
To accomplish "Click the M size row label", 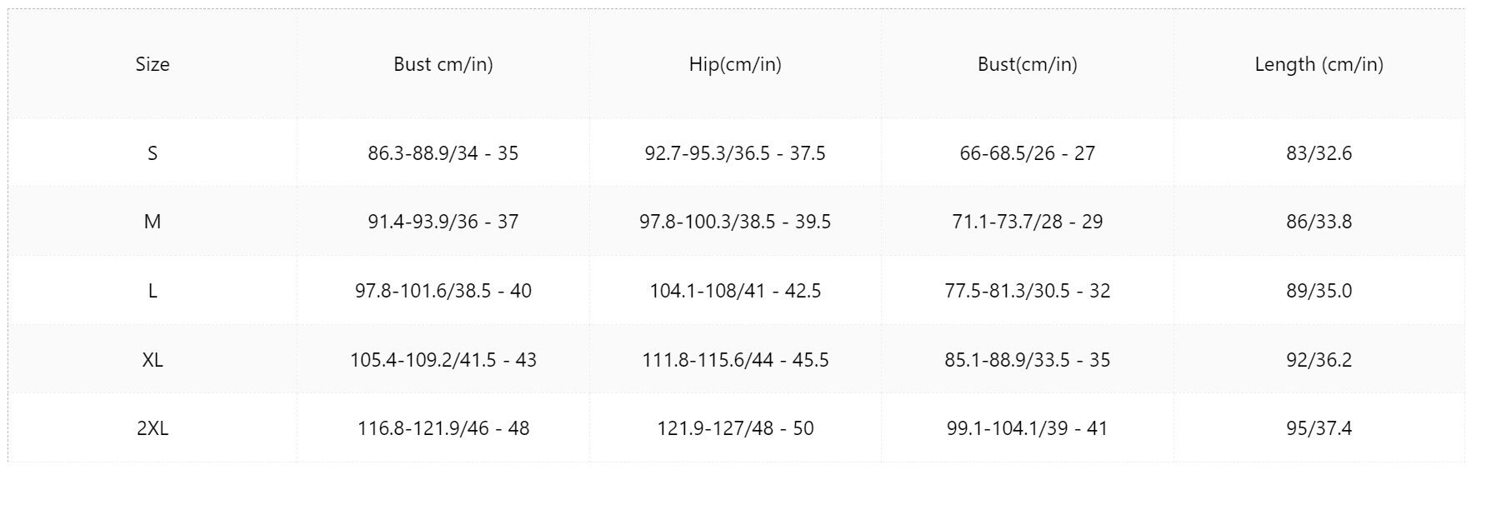I will pos(153,222).
